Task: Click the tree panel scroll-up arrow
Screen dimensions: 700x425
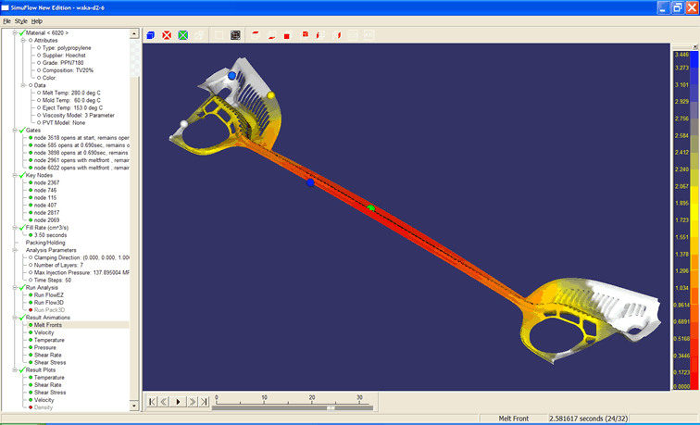Action: click(x=135, y=35)
